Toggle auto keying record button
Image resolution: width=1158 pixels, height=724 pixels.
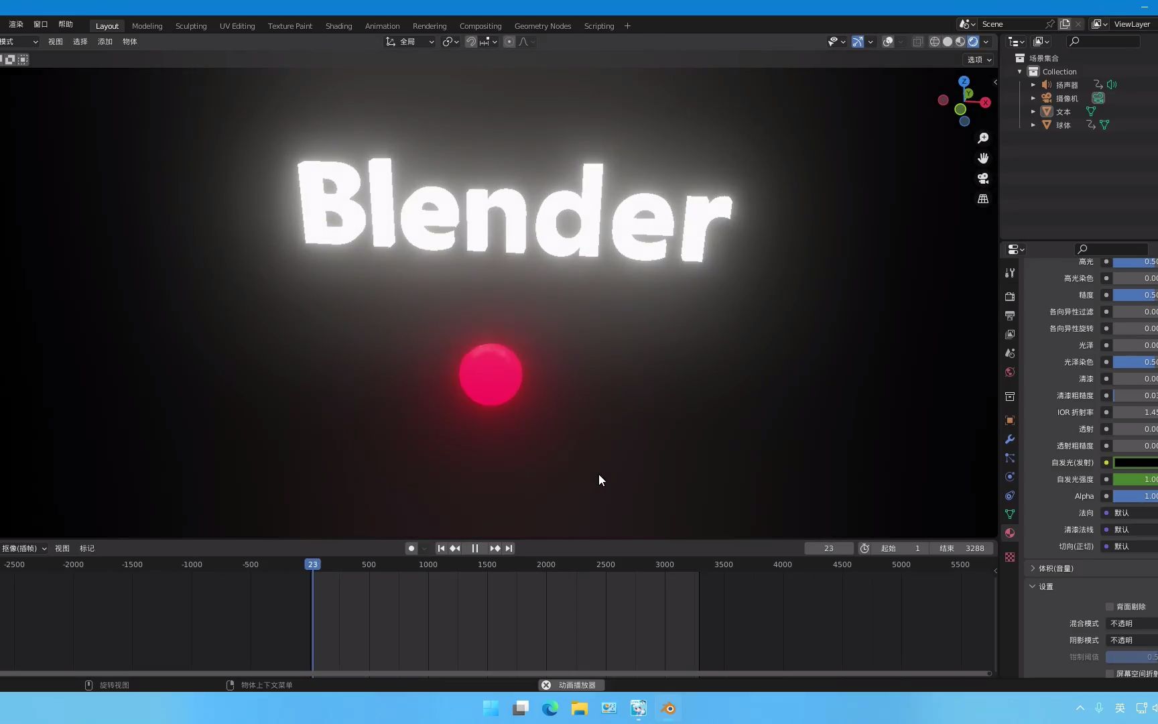click(411, 548)
